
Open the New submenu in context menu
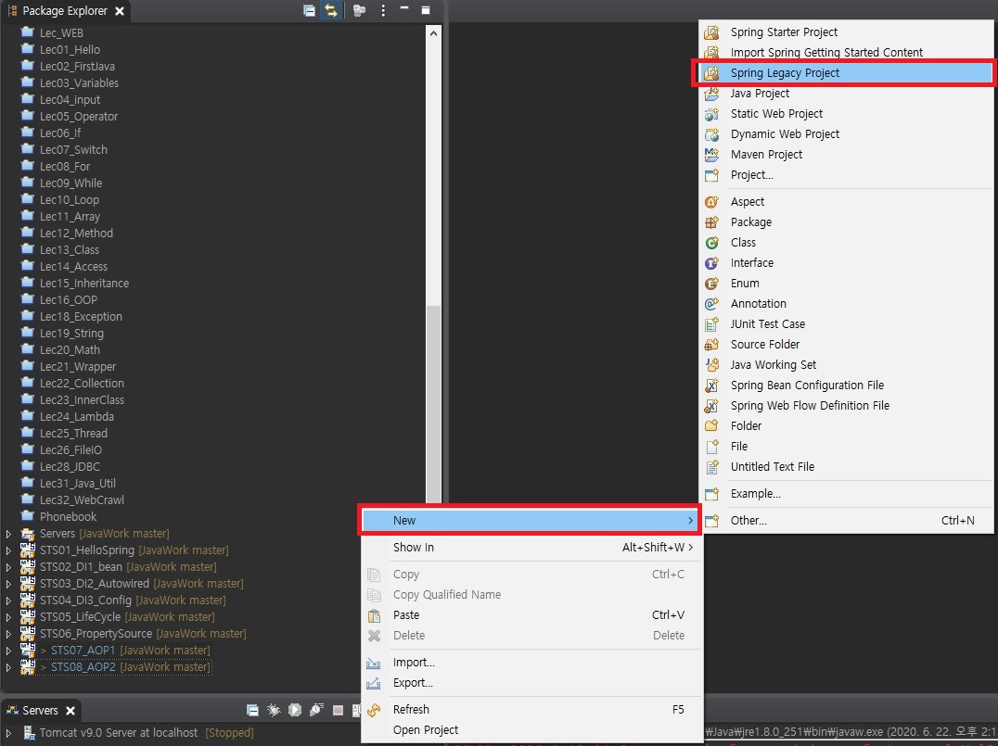(x=530, y=520)
